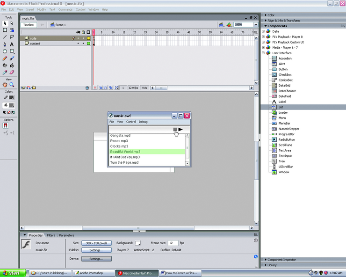Toggle outline square of content layer
346x277 pixels.
(x=88, y=44)
